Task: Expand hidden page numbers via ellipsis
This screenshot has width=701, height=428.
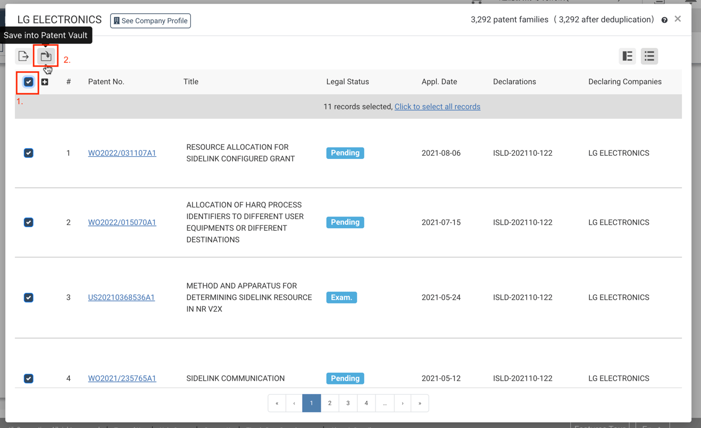Action: pyautogui.click(x=385, y=403)
